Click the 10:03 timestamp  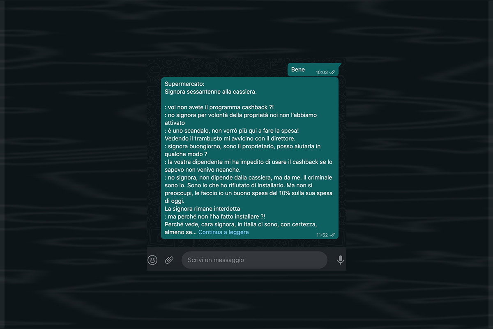(322, 72)
